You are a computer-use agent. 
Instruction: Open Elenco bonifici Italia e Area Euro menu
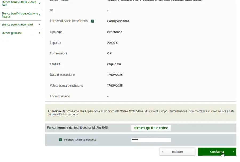[x=19, y=3]
